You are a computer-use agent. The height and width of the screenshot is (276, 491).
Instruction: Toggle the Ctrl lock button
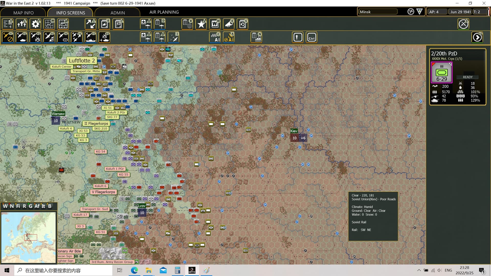(x=311, y=37)
